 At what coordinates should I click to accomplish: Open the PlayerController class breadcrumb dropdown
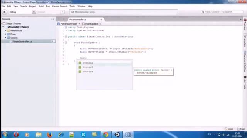click(x=69, y=24)
